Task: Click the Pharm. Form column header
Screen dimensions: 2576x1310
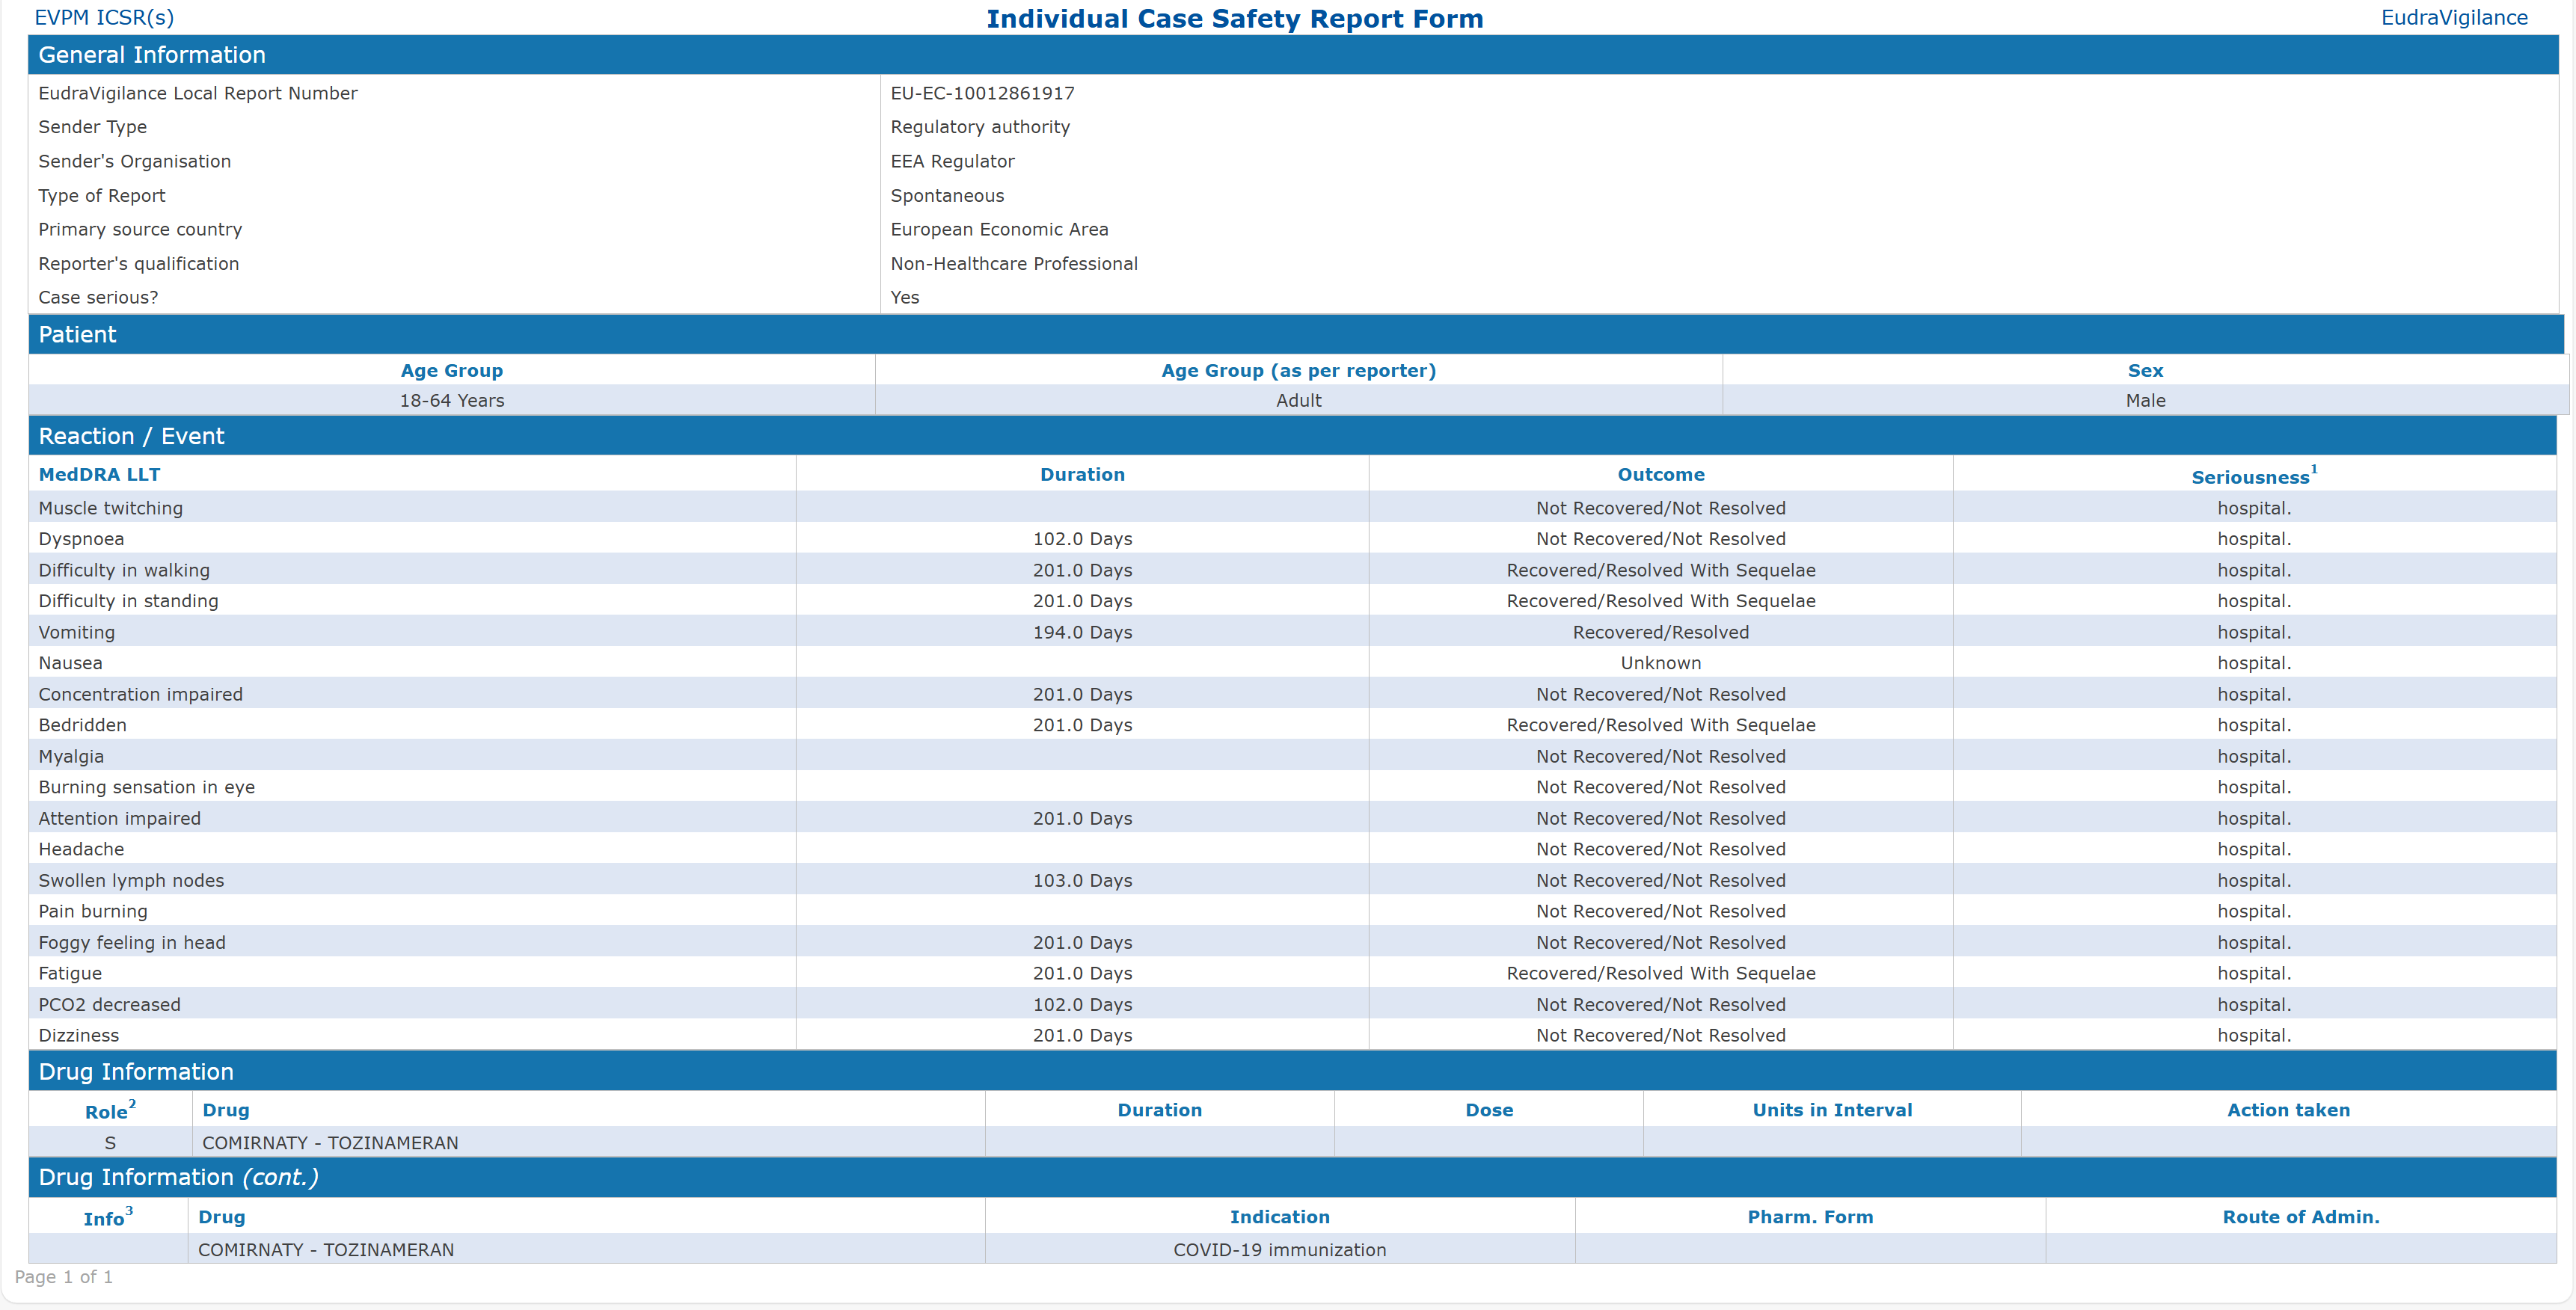Action: point(1810,1217)
